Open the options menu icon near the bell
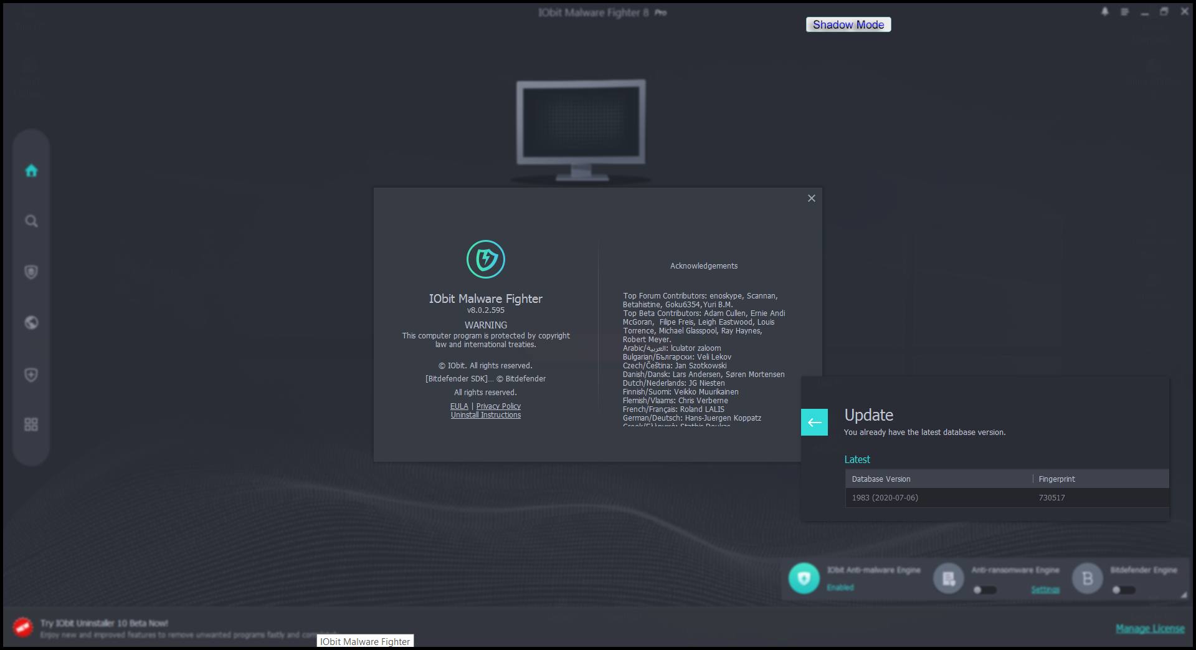The width and height of the screenshot is (1196, 650). point(1125,12)
